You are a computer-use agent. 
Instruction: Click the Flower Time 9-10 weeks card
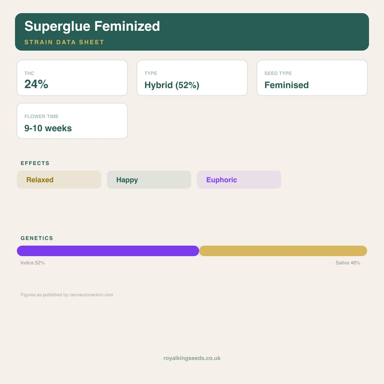pos(72,121)
